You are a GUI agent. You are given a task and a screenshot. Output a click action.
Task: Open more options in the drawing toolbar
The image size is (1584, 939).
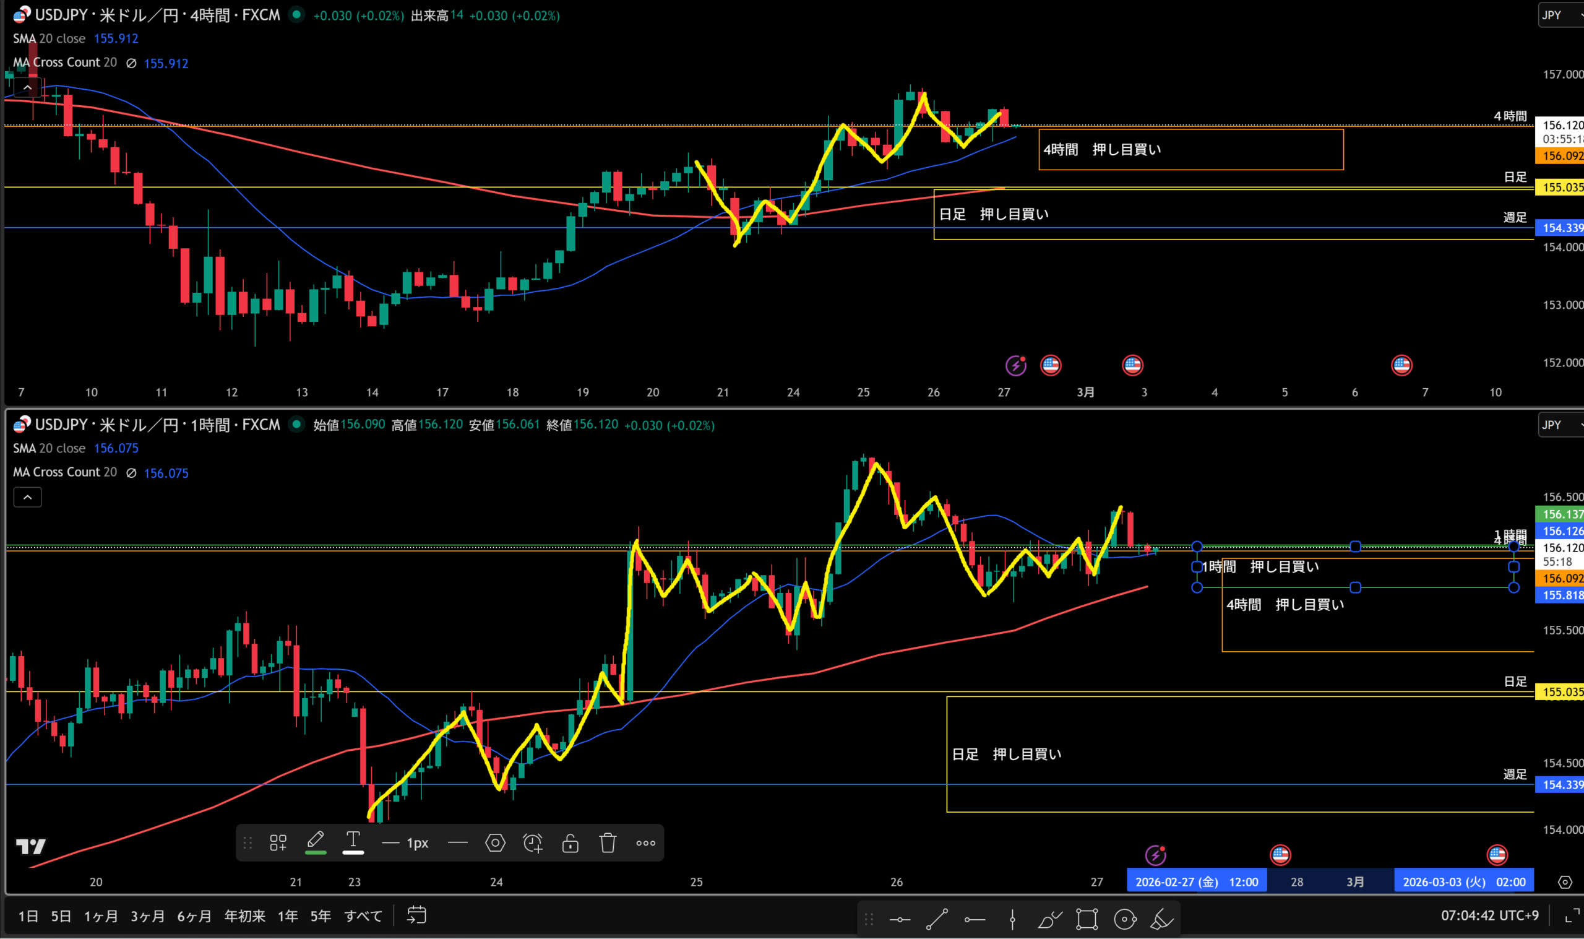(x=645, y=843)
